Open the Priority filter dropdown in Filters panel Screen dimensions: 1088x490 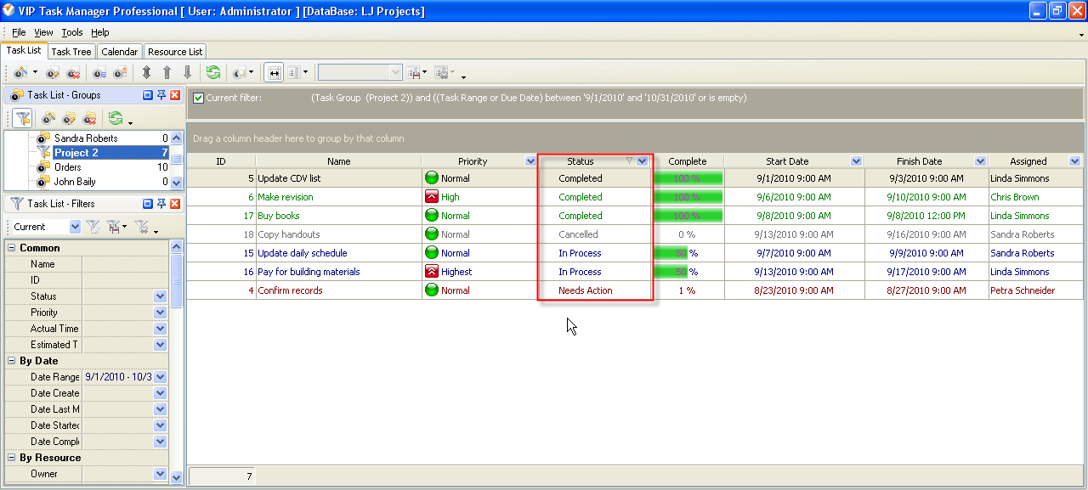[x=160, y=313]
